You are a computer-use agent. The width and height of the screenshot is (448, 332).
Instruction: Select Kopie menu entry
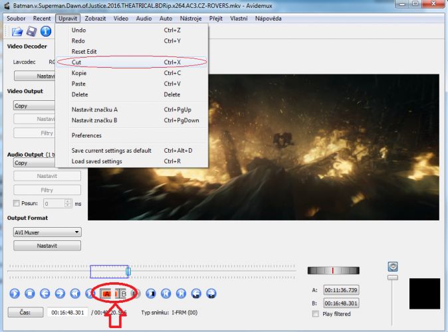132,73
